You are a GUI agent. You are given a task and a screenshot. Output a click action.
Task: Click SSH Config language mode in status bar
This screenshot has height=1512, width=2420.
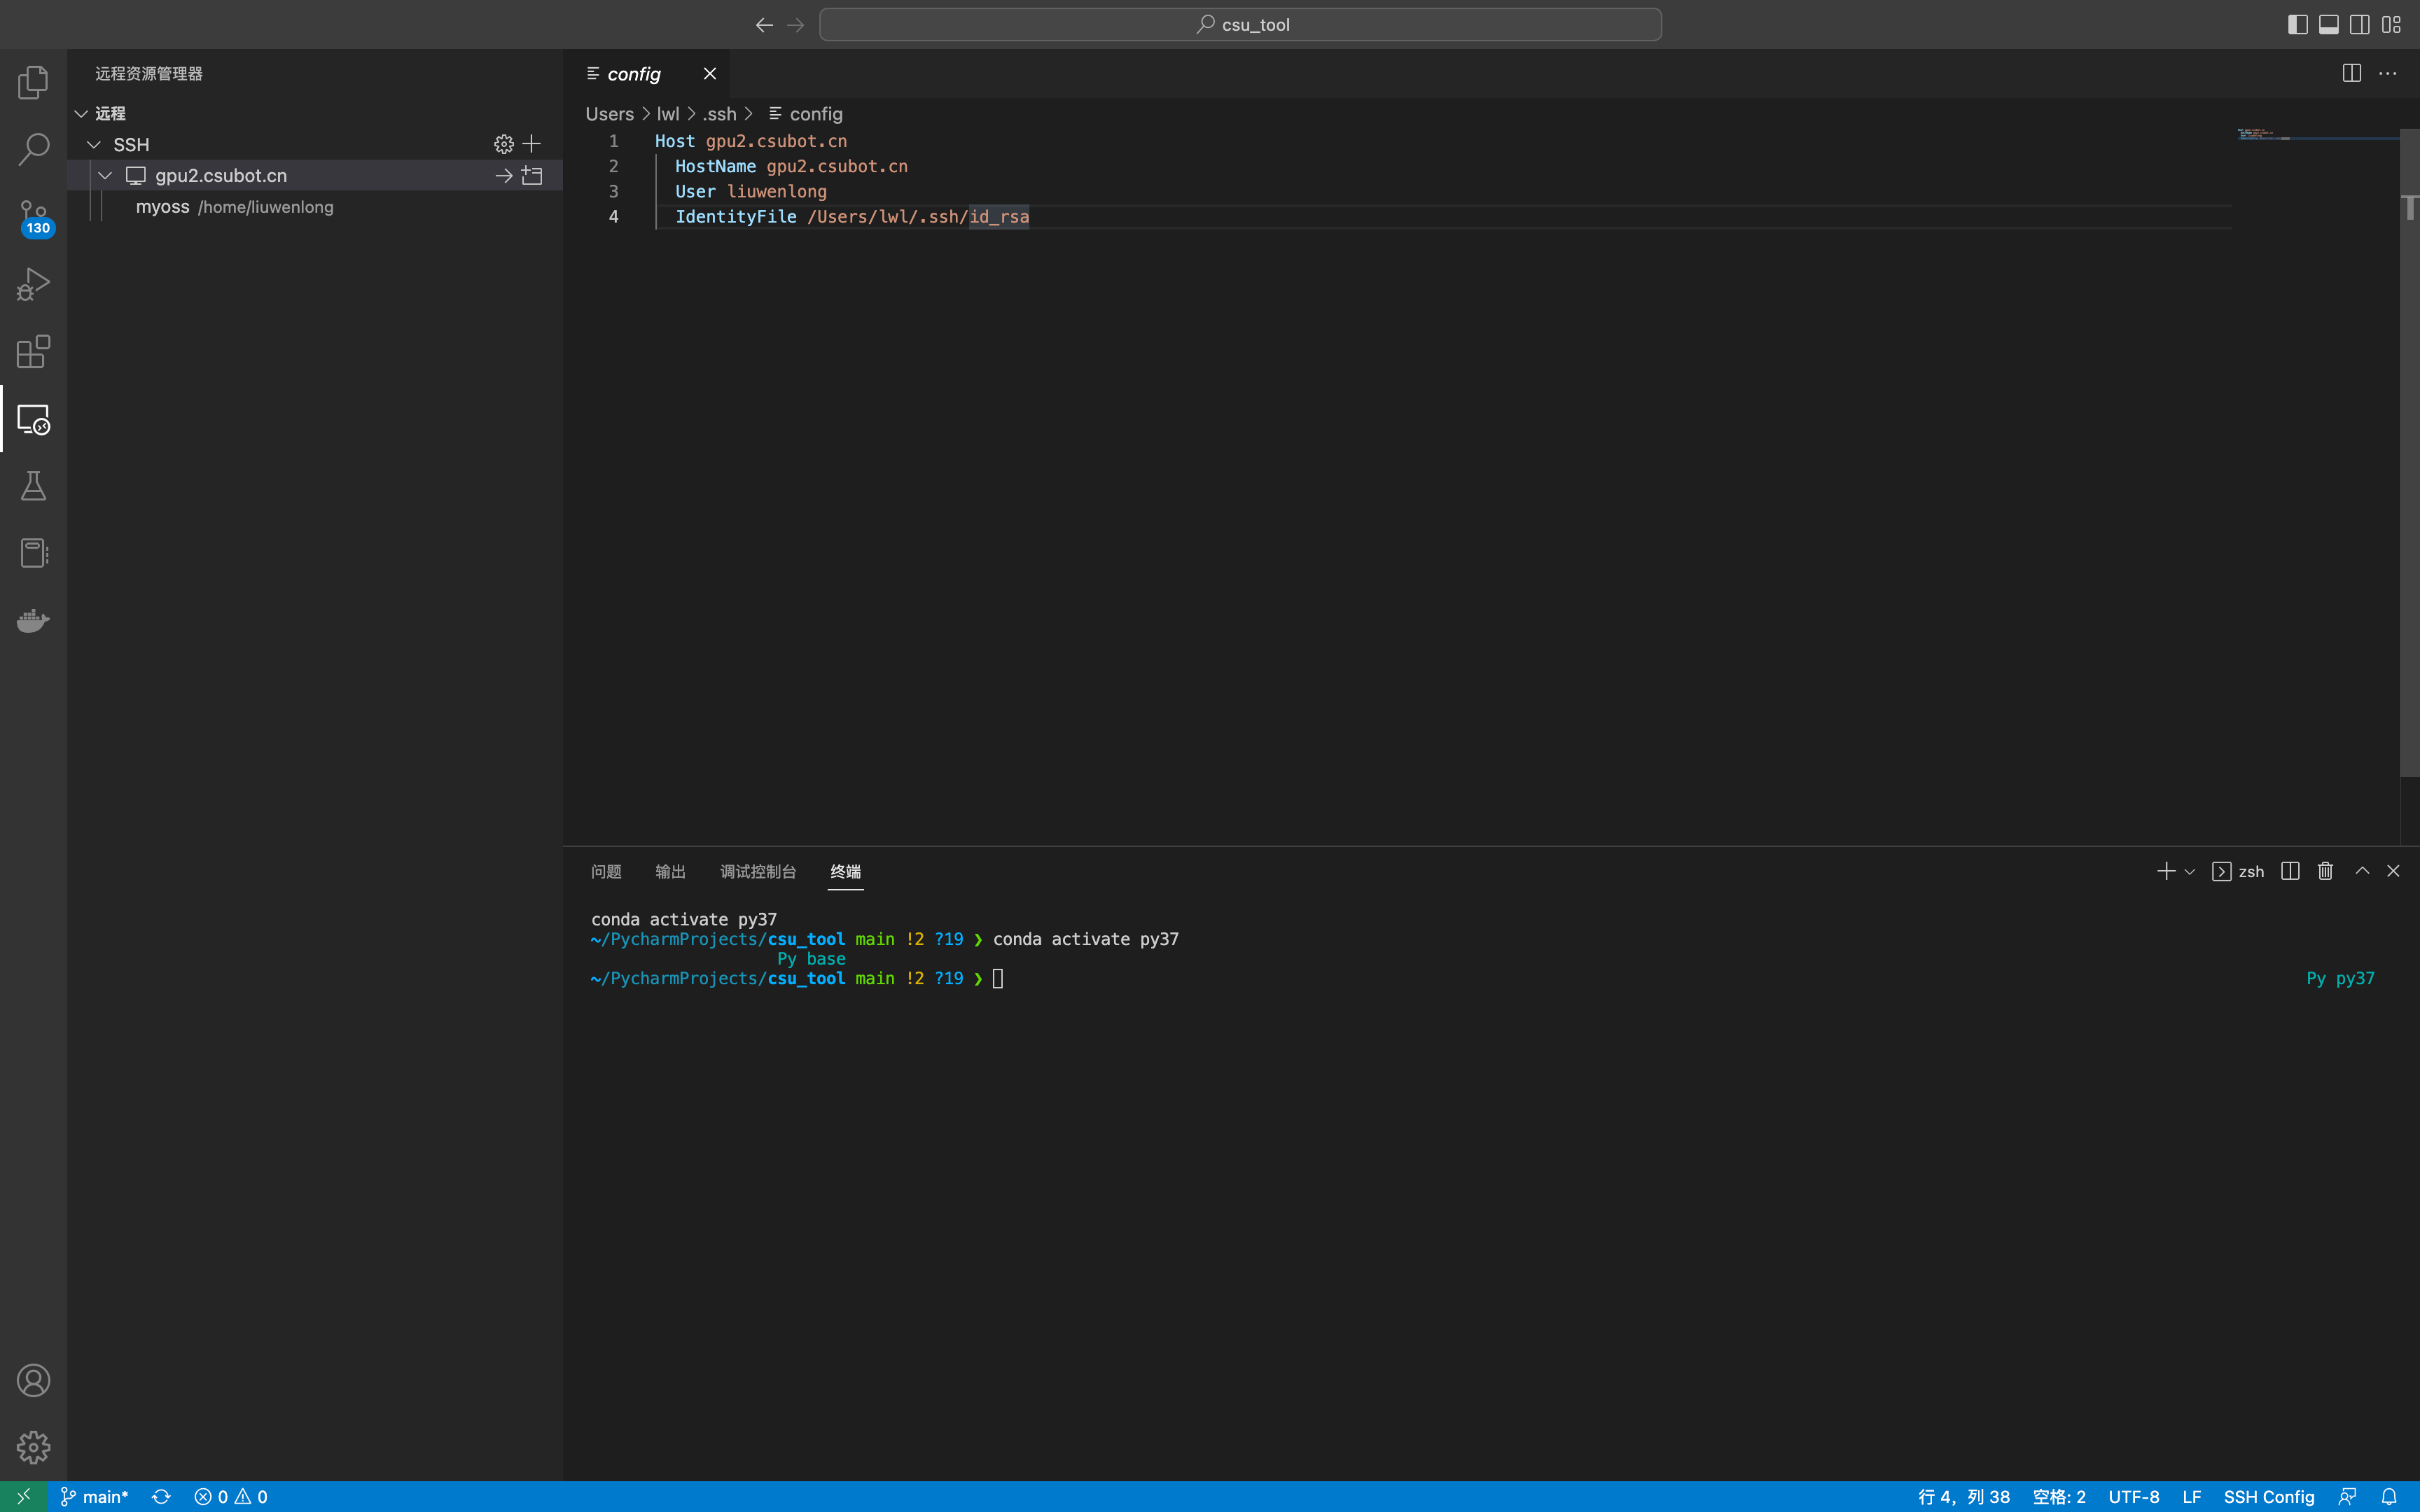(x=2268, y=1497)
